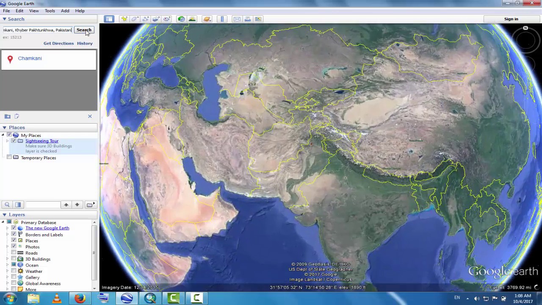Image resolution: width=542 pixels, height=305 pixels.
Task: Collapse Primary Database tree node
Action: pos(3,222)
